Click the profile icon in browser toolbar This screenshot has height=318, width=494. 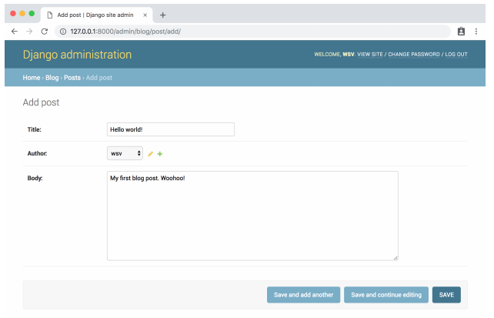click(x=462, y=32)
